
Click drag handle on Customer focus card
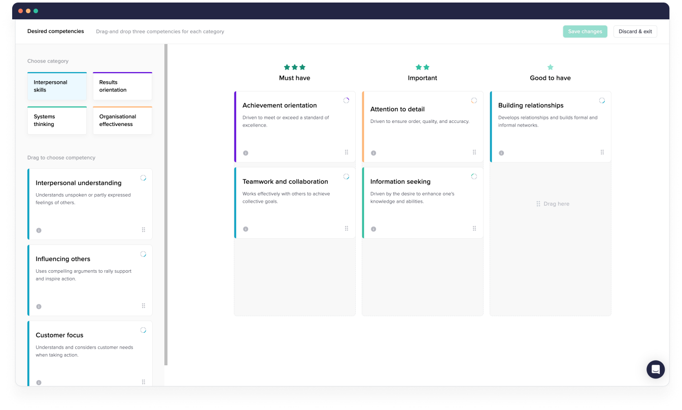point(144,382)
